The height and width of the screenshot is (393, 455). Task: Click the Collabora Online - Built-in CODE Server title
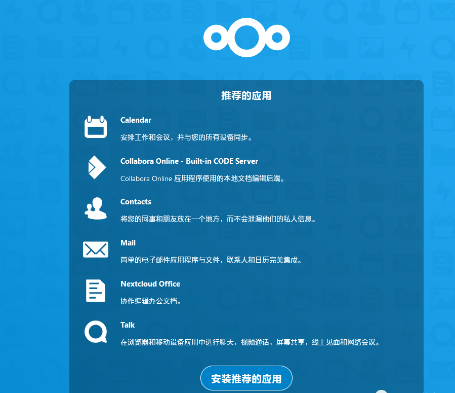point(189,161)
